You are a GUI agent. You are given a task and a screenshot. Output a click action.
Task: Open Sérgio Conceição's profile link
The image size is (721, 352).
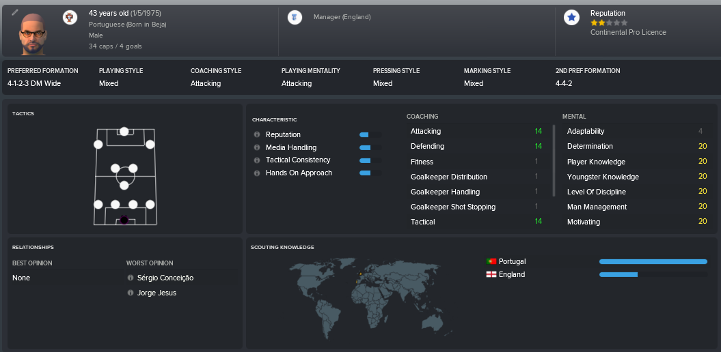tap(165, 278)
